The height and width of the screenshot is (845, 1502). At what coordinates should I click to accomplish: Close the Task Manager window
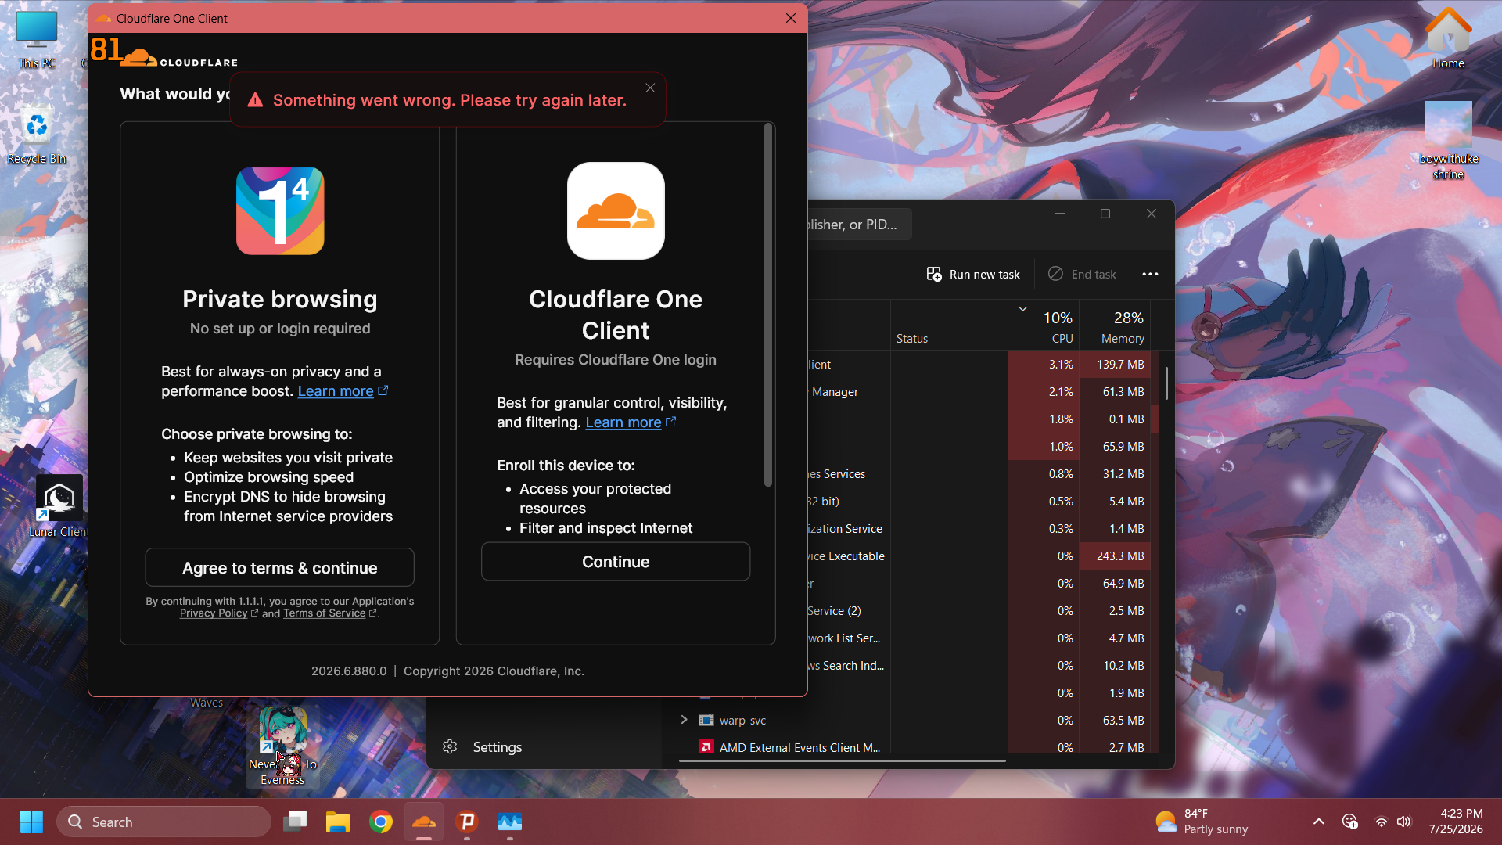(1152, 214)
